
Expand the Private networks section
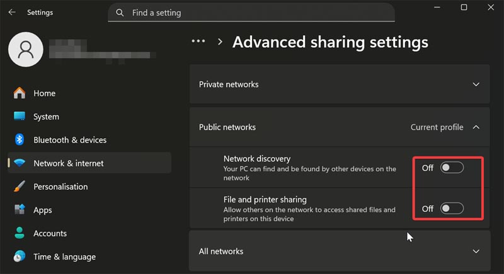point(476,84)
